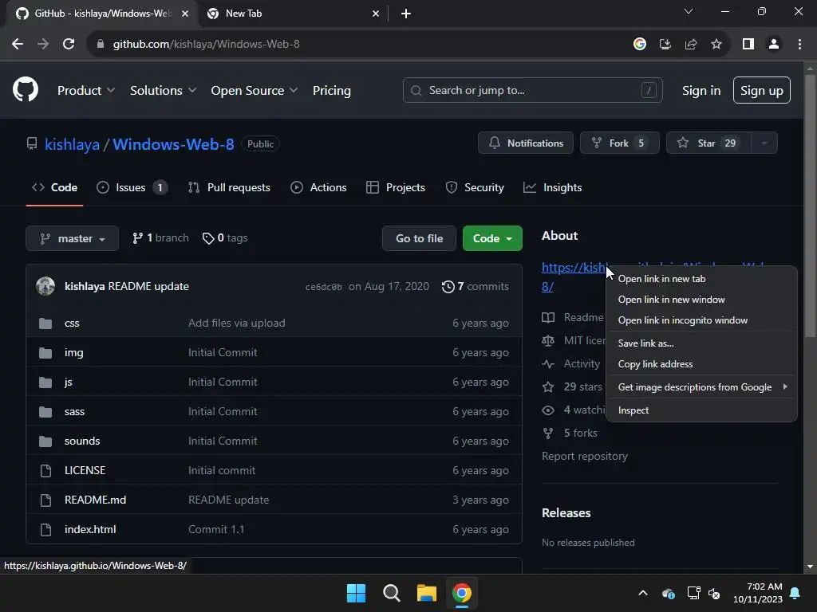Open the README.md file
This screenshot has width=817, height=612.
(x=96, y=500)
